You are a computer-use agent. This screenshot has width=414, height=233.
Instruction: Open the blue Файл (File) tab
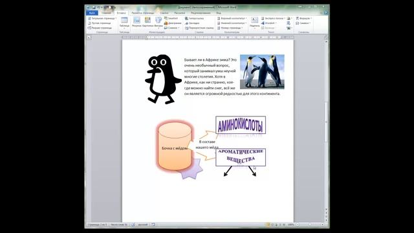click(x=92, y=13)
